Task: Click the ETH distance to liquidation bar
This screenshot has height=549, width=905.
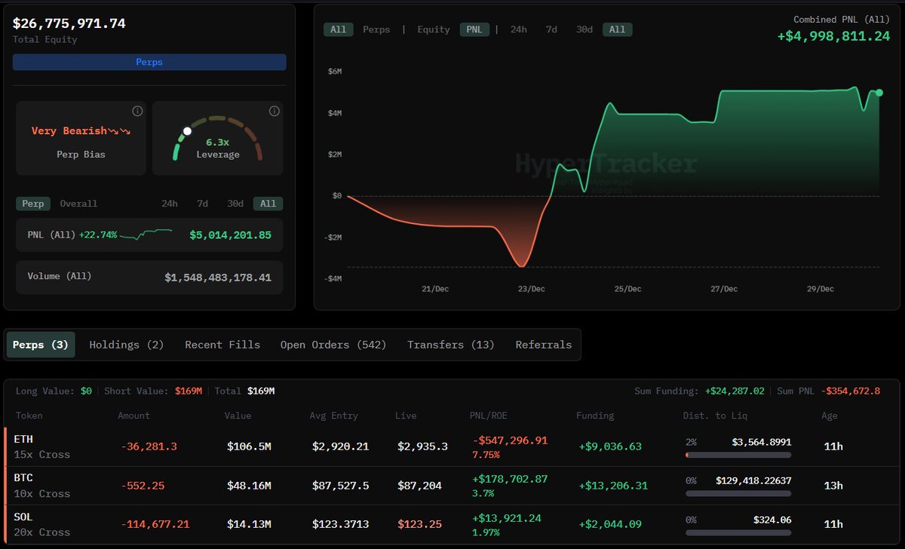Action: click(x=738, y=455)
